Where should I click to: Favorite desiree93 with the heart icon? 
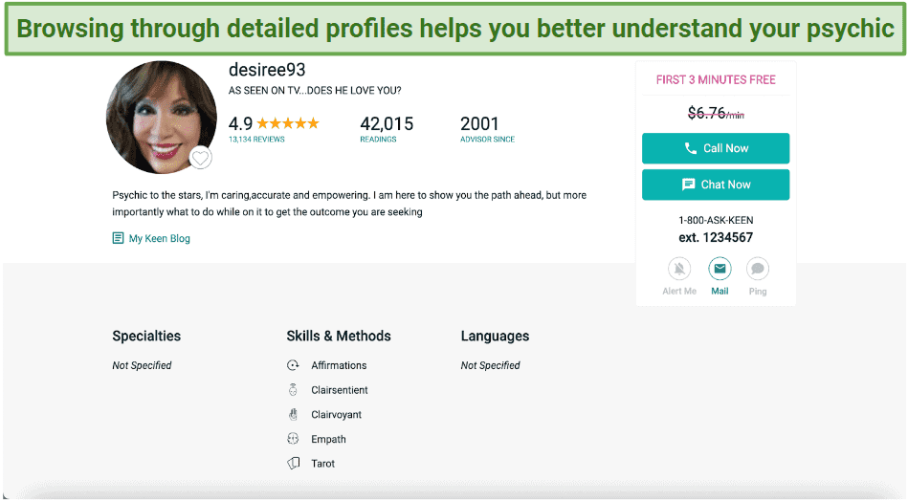[200, 158]
